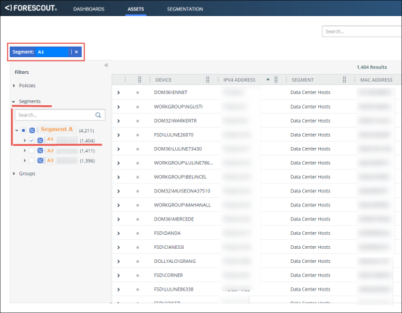402x313 pixels.
Task: Open the Assets tab
Action: point(135,9)
